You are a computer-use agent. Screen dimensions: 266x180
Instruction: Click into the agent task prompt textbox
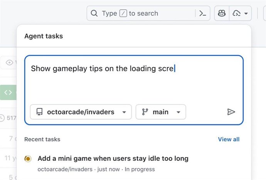point(133,83)
